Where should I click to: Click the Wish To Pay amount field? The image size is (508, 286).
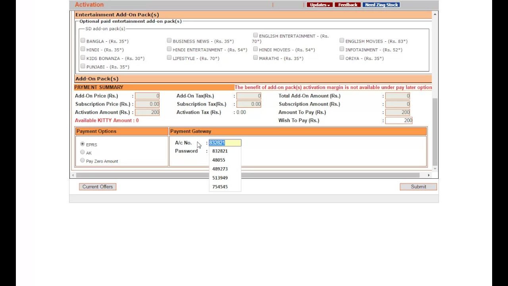point(399,120)
